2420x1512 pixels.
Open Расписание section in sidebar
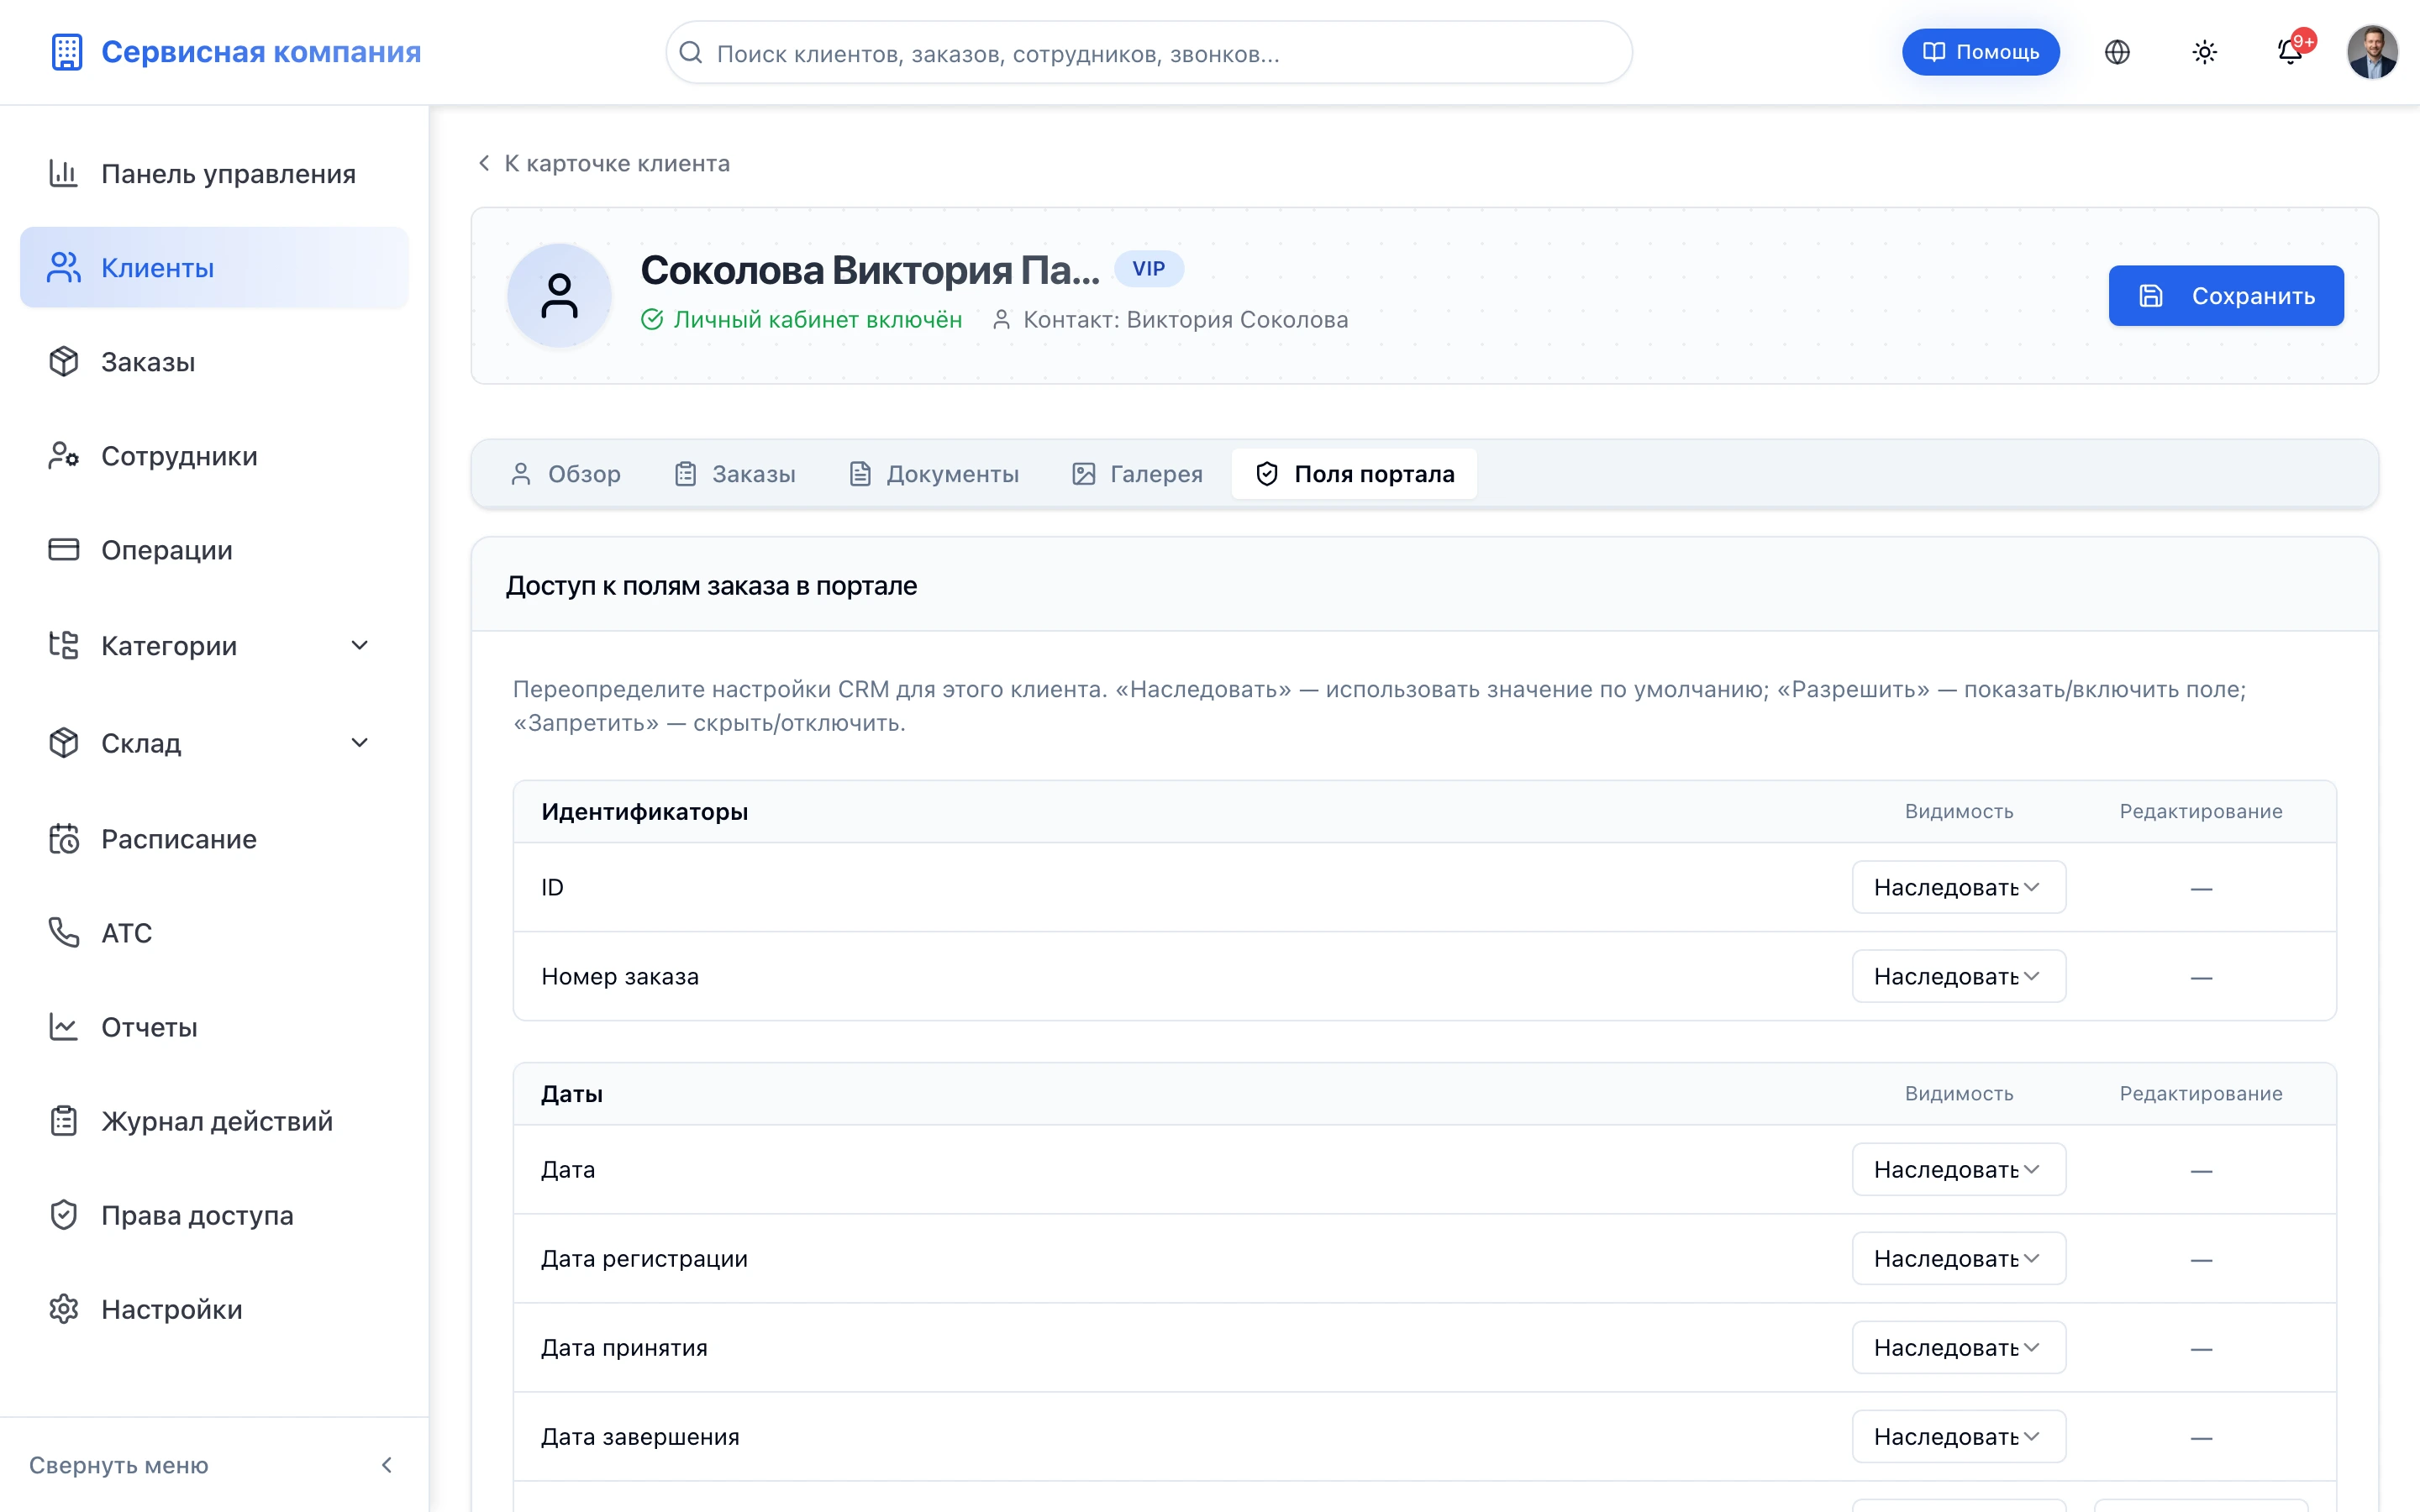[214, 838]
